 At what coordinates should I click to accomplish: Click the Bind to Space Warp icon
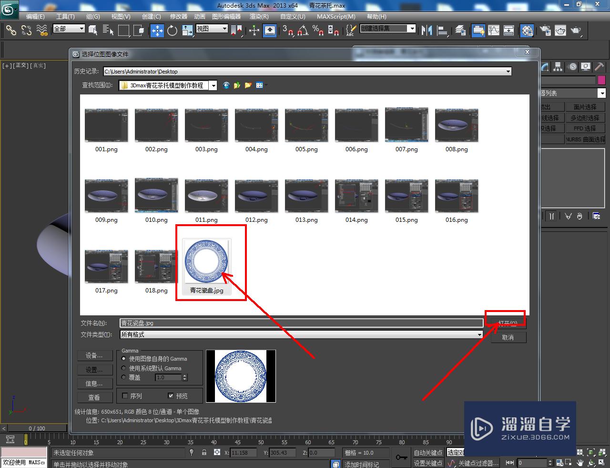tap(42, 31)
